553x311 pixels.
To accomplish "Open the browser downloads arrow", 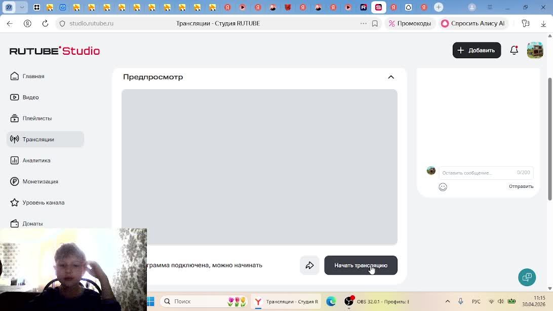I will point(543,23).
